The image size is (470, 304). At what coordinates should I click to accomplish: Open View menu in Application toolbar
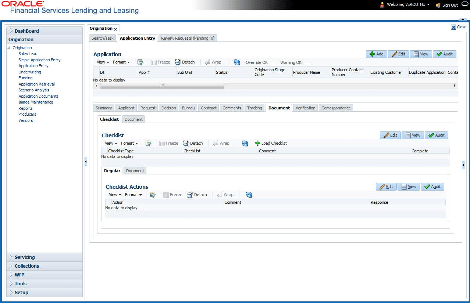tap(103, 62)
